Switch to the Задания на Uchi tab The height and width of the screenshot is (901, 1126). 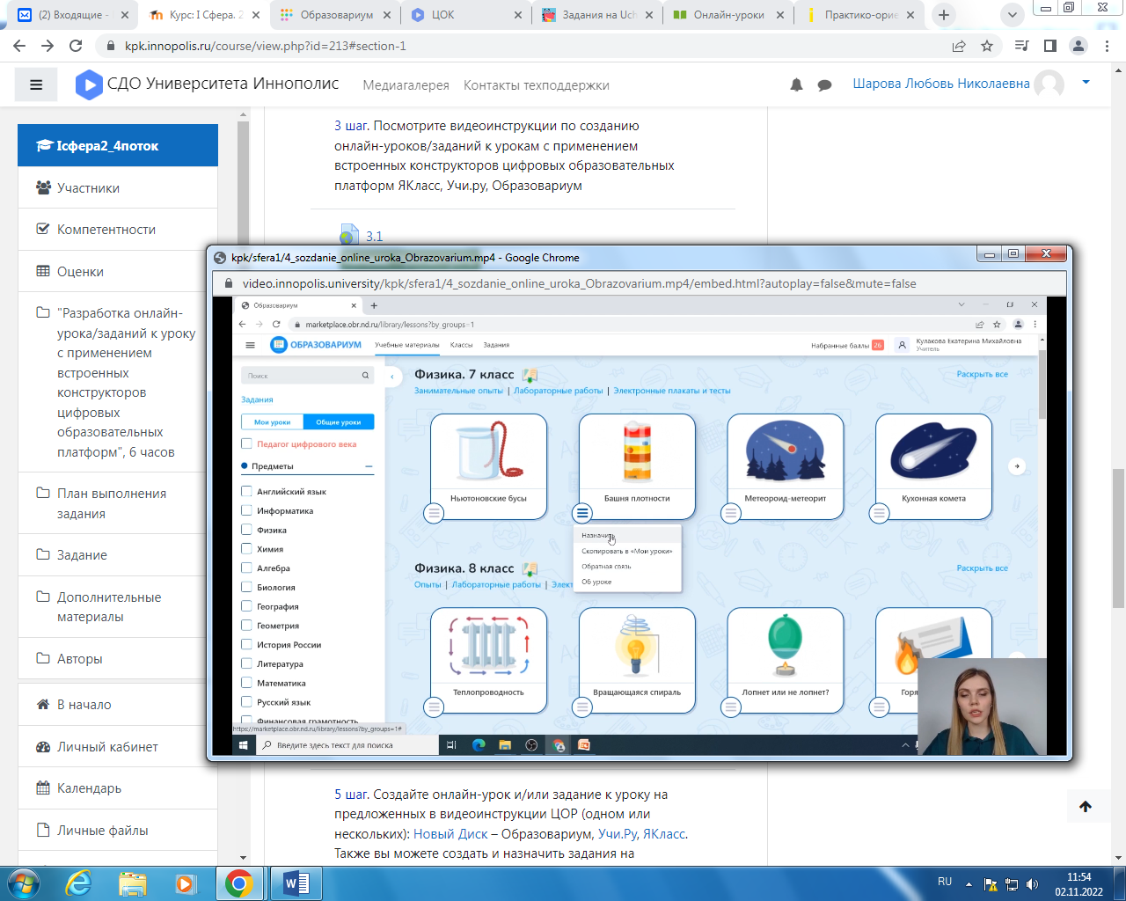(598, 15)
